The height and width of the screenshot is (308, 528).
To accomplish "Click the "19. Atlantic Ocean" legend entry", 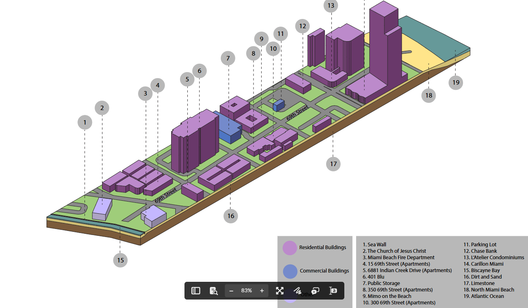I will pos(484,296).
